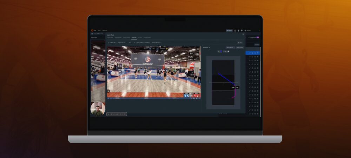This screenshot has height=158, width=351.
Task: Select the Home item in top navigation
Action: point(99,31)
